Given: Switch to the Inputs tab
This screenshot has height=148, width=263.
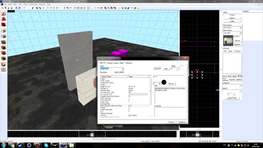Looking at the screenshot, I should (116, 63).
